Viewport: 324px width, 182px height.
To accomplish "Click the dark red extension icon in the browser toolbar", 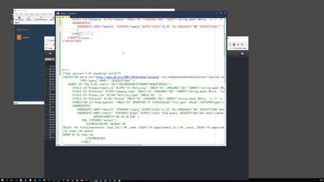I will point(234,44).
